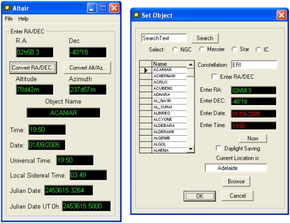This screenshot has height=223, width=290.
Task: Click the Now button
Action: coord(252,138)
